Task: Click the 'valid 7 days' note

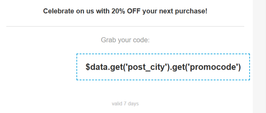Action: coord(125,104)
